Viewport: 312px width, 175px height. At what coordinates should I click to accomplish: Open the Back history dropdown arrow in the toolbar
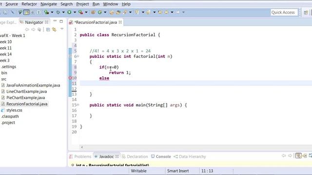[x=172, y=12]
